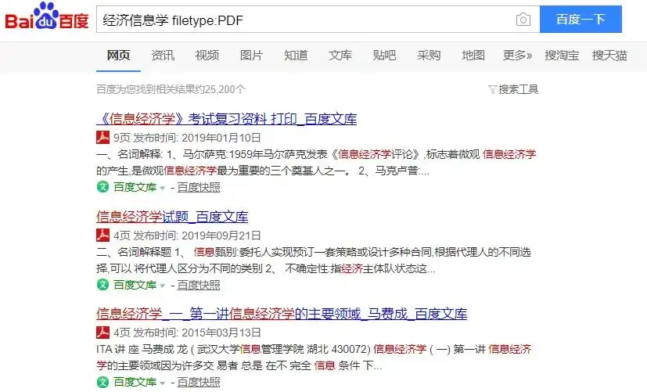The image size is (647, 392).
Task: Open the 更多» menu in navigation
Action: (517, 55)
